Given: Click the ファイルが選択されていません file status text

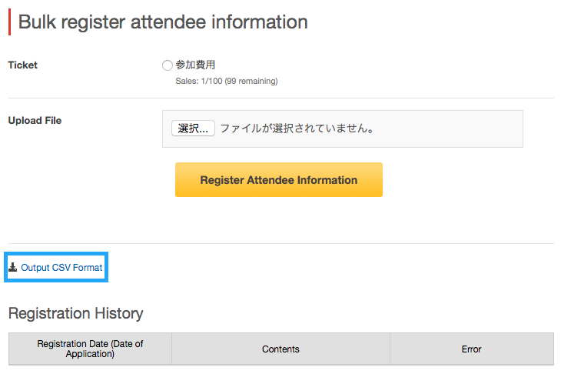Looking at the screenshot, I should coord(297,129).
